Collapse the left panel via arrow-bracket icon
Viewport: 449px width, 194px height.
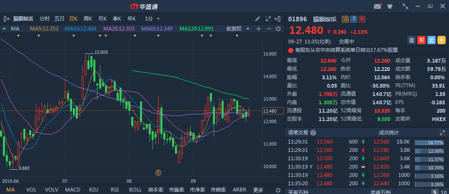6,19
